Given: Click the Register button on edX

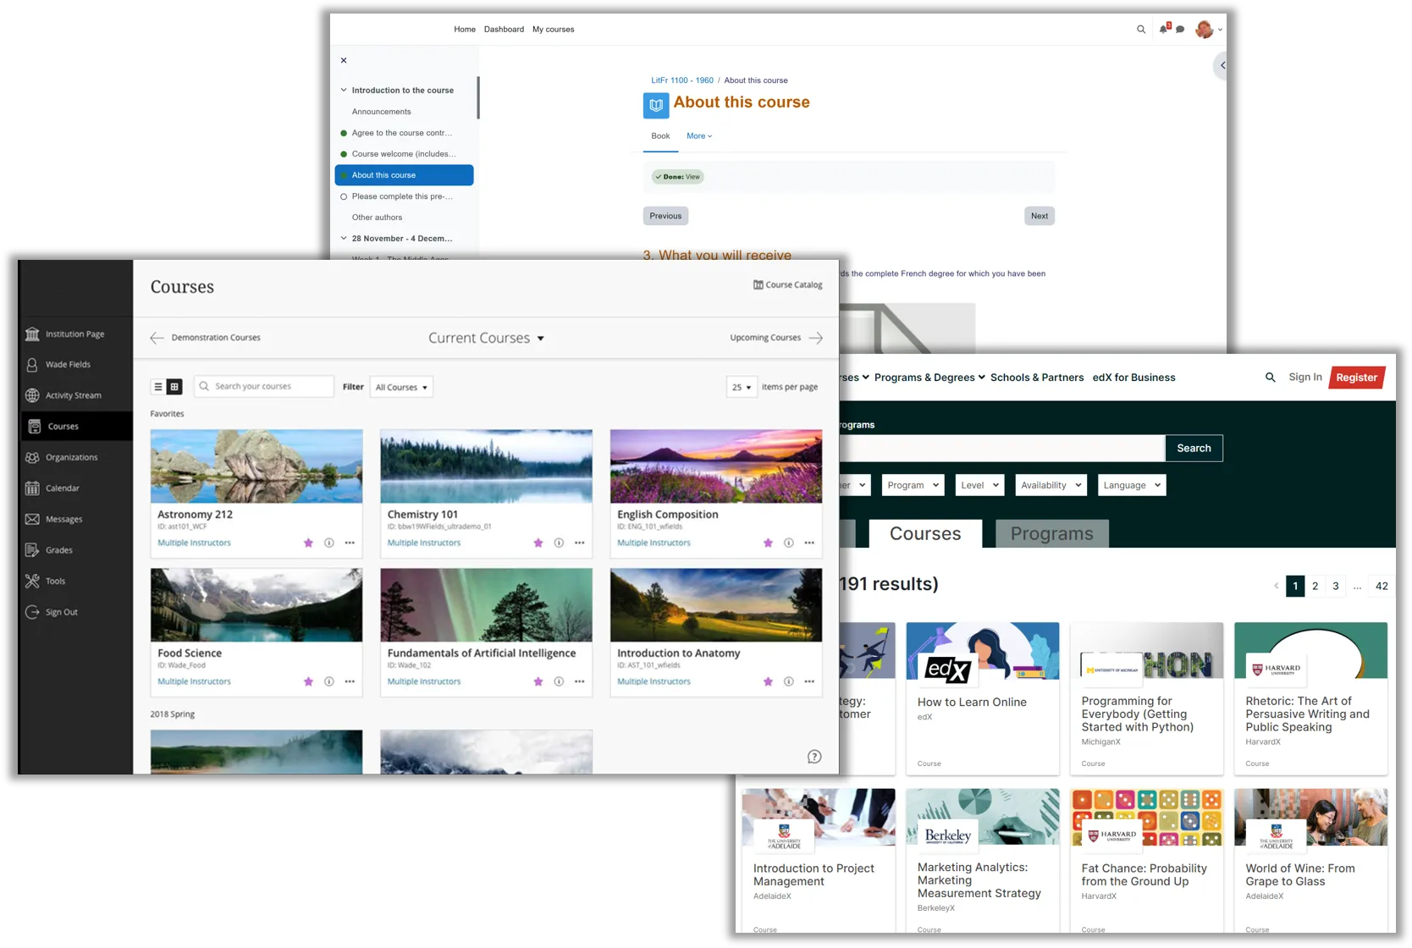Looking at the screenshot, I should point(1356,378).
